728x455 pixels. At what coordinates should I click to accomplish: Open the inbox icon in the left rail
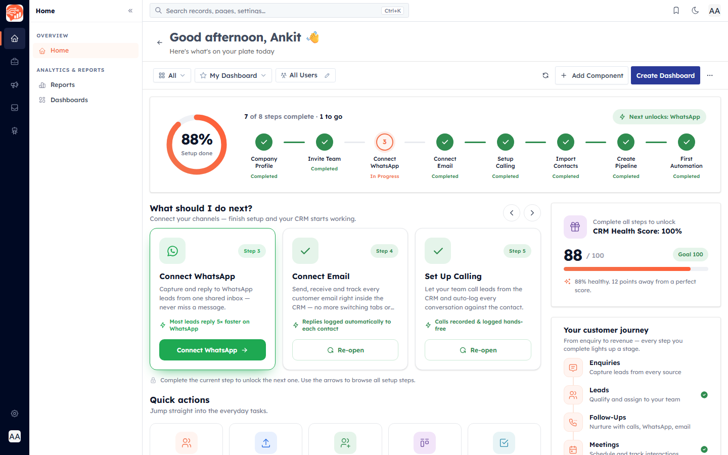coord(15,108)
